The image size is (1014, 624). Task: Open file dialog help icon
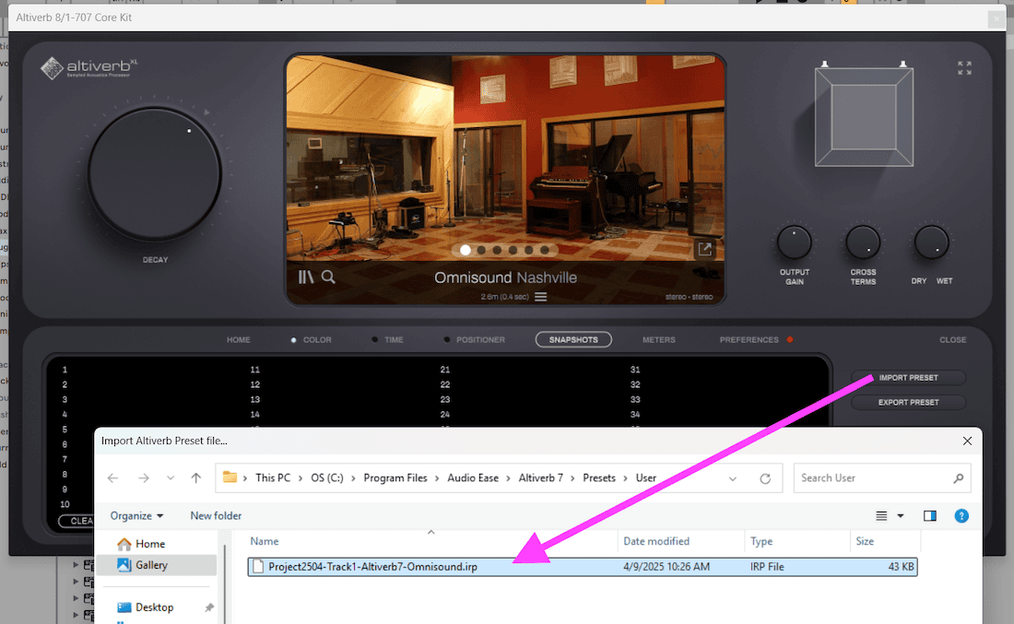pyautogui.click(x=961, y=515)
